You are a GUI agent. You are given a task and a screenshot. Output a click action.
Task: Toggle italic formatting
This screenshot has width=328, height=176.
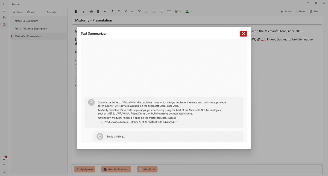pyautogui.click(x=84, y=11)
